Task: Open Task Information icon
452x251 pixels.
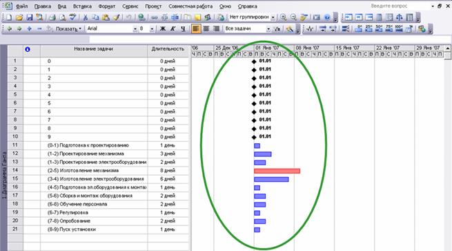Action: click(188, 17)
